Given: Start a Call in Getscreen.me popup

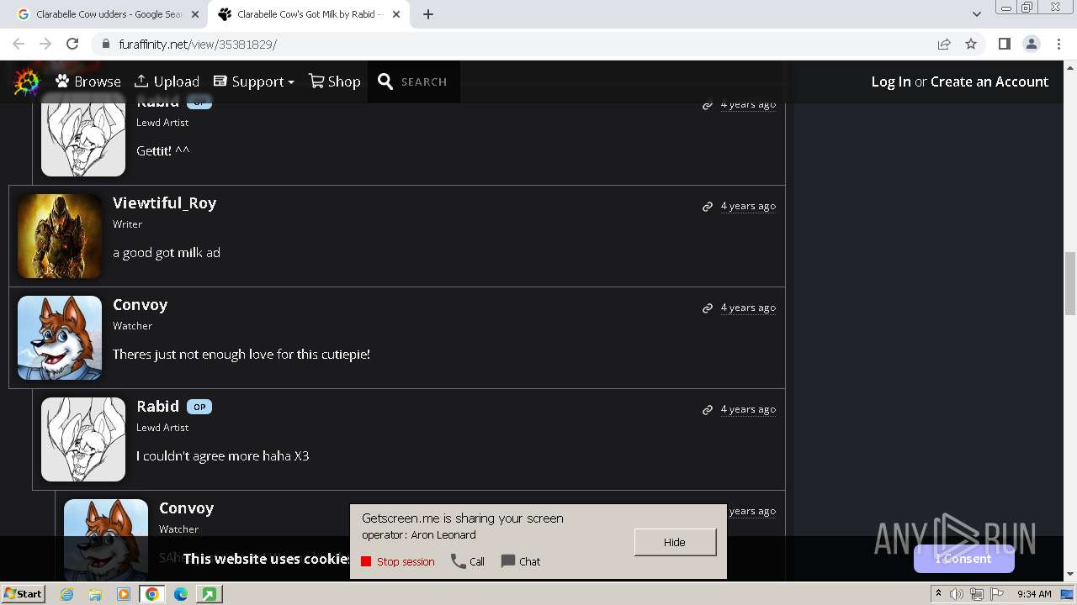Looking at the screenshot, I should (468, 561).
